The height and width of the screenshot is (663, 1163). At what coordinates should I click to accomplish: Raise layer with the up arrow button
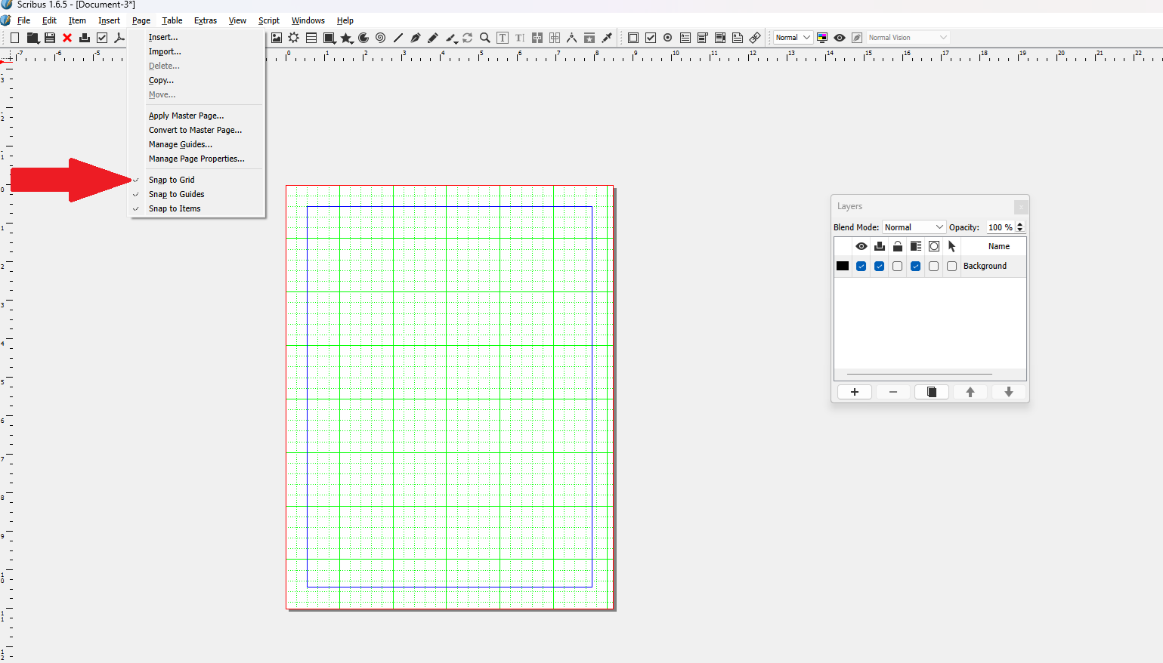(970, 392)
